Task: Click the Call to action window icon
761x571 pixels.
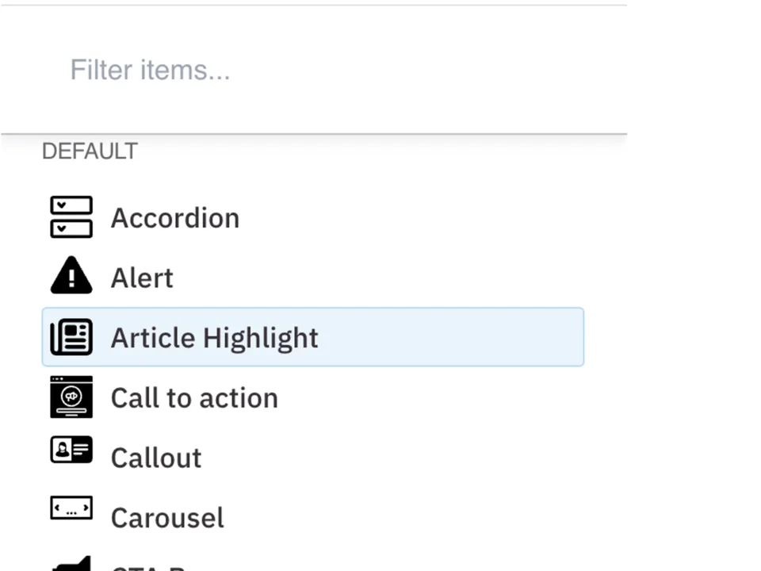Action: [x=71, y=397]
